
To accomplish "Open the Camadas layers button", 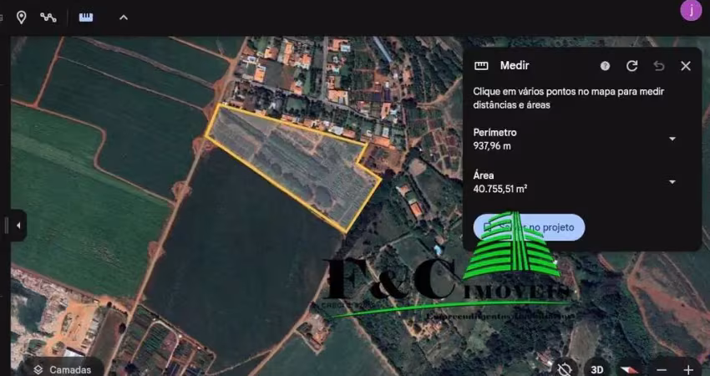I will [x=63, y=368].
